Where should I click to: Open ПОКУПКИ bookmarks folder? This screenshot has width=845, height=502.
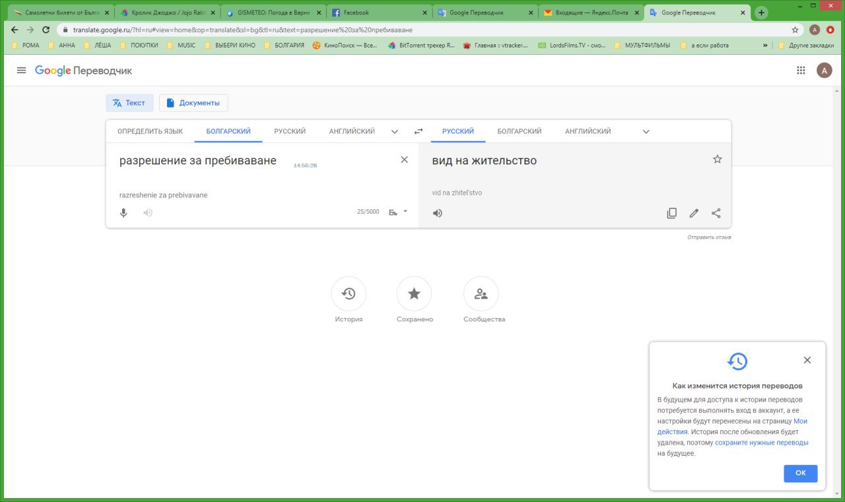click(139, 46)
